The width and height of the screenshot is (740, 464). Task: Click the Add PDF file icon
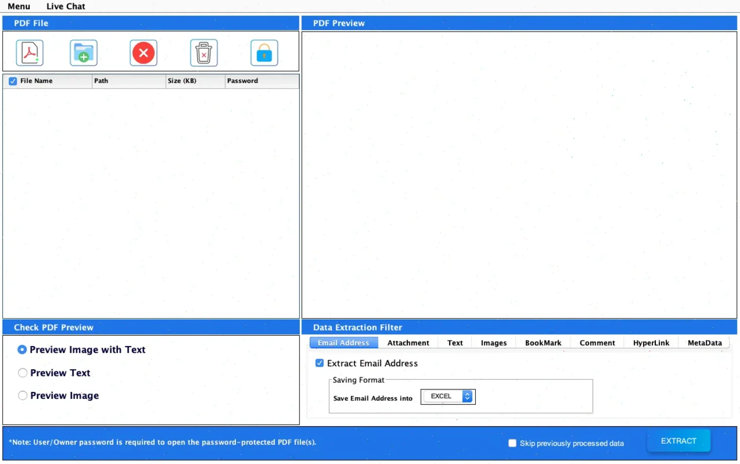click(30, 53)
